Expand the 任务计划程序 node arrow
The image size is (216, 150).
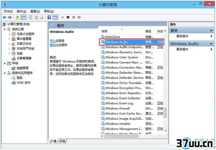point(9,34)
